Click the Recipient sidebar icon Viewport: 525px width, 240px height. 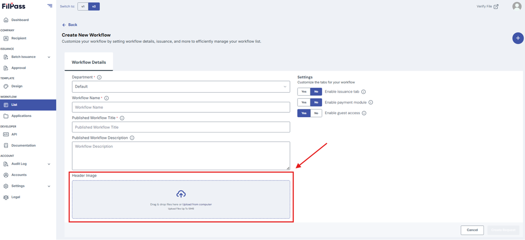[x=6, y=38]
